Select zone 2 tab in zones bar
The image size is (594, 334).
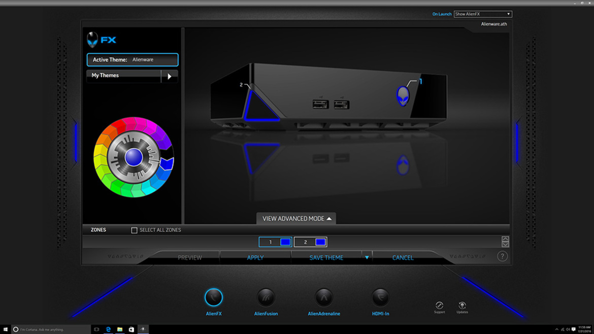pyautogui.click(x=310, y=242)
